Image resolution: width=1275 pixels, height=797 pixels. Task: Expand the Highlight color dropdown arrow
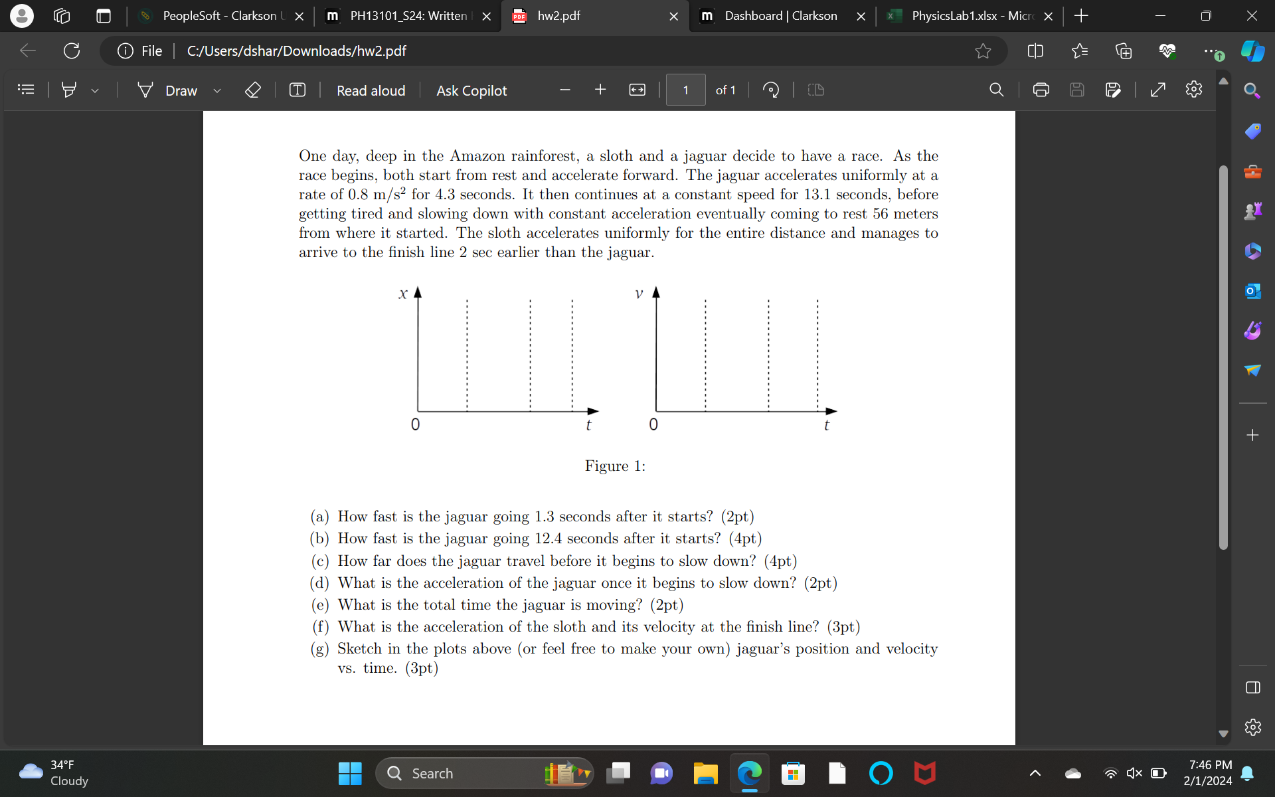click(95, 91)
